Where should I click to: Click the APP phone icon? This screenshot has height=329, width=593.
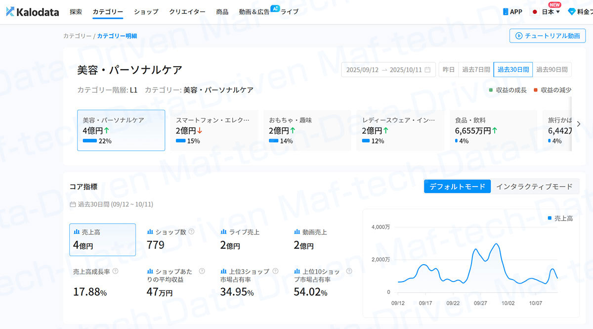point(506,12)
